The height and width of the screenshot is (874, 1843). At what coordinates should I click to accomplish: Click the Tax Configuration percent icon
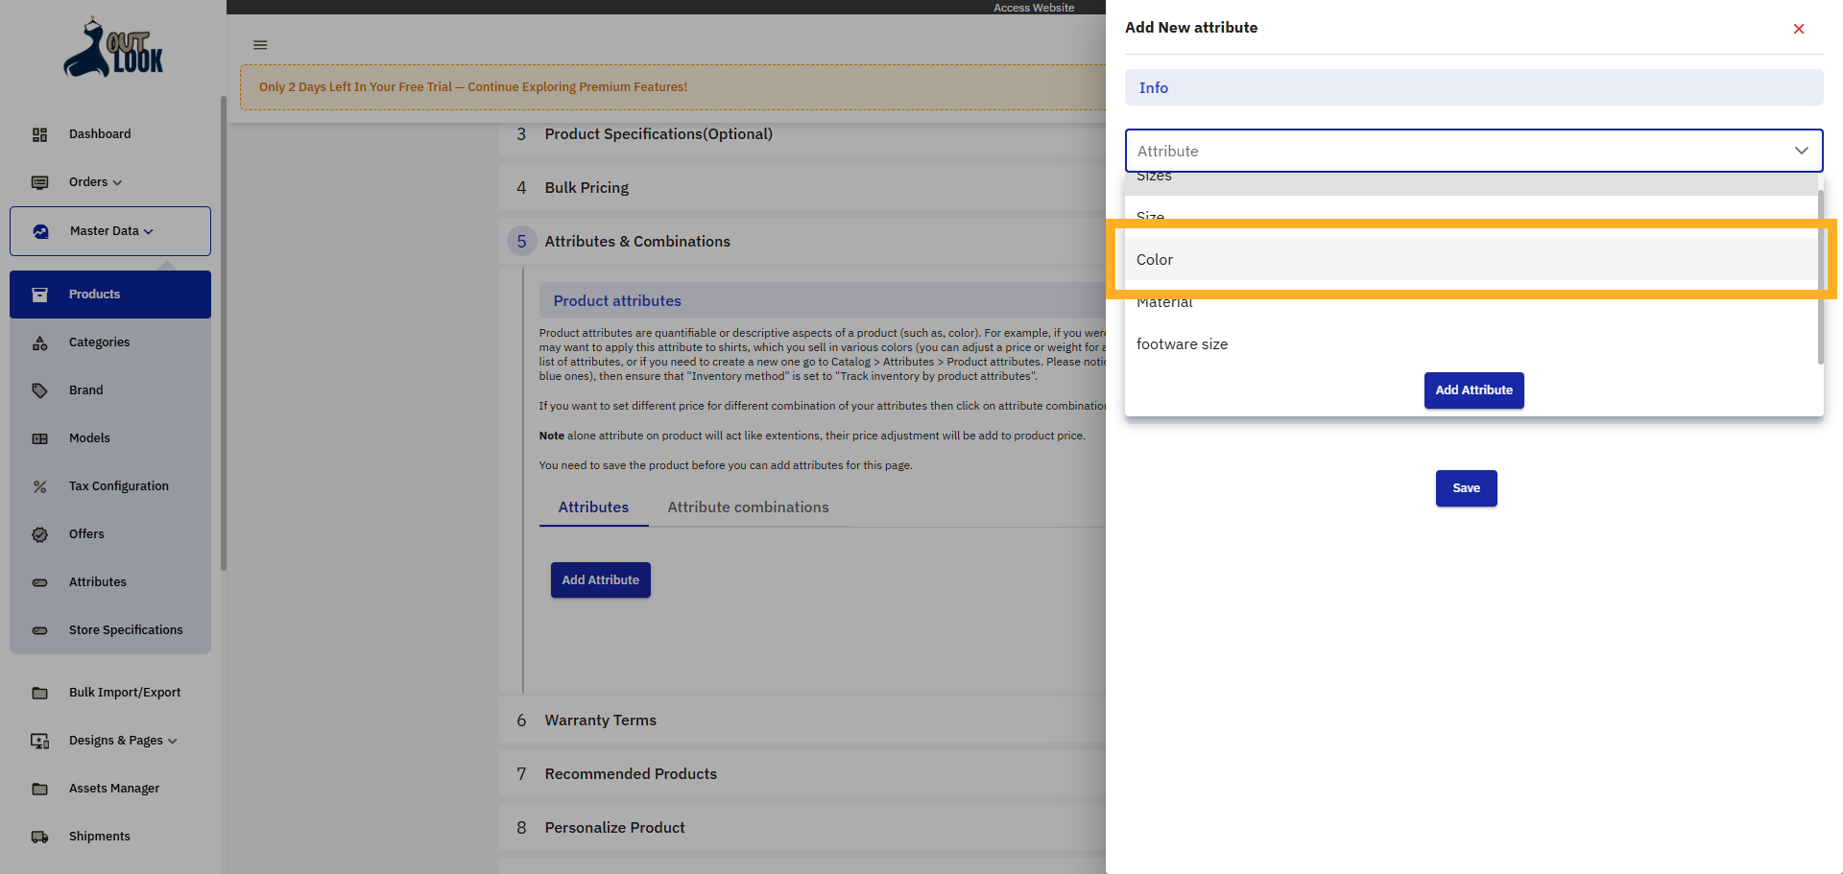[39, 486]
